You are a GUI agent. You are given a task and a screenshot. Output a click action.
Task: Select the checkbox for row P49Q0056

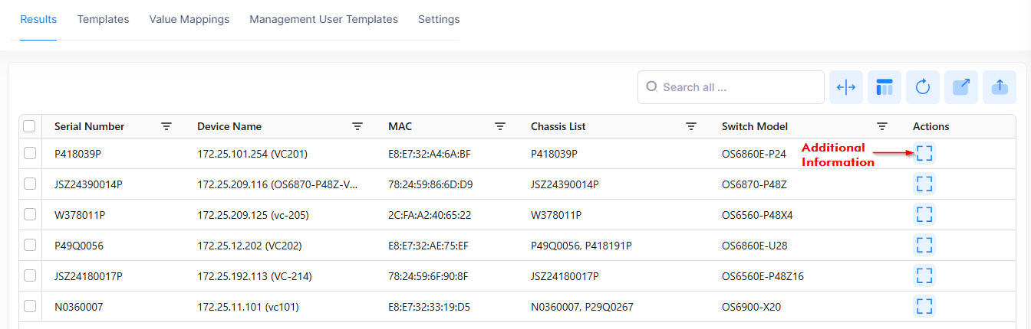coord(30,245)
